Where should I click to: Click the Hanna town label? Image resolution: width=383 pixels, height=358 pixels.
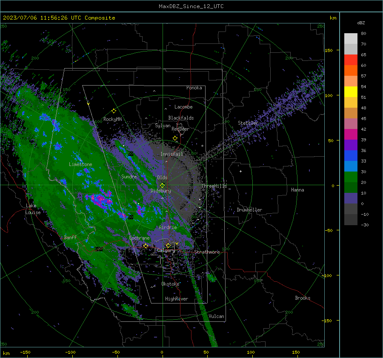pyautogui.click(x=297, y=190)
